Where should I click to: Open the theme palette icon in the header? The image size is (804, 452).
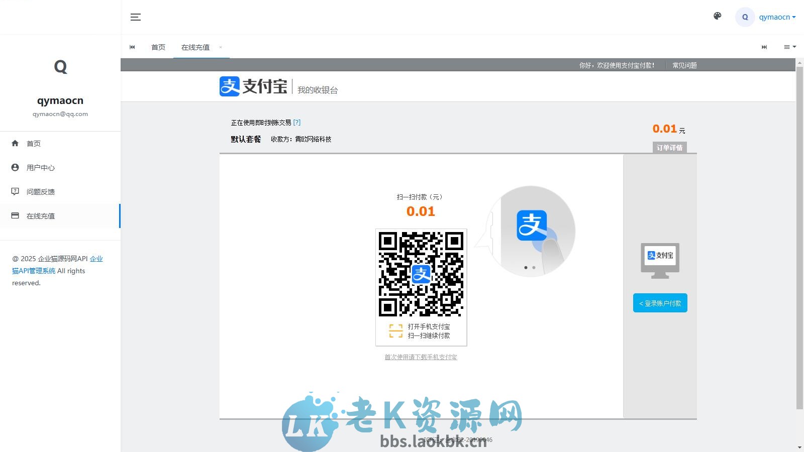pos(717,17)
